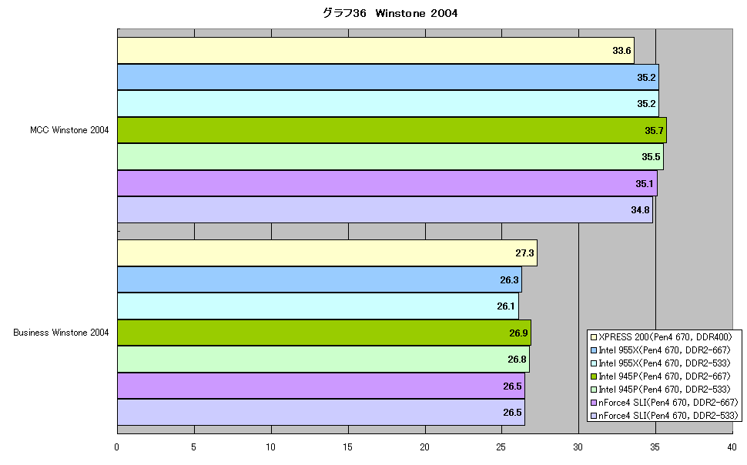The width and height of the screenshot is (747, 465).
Task: Select the nForce4 SLI DDR2-667 legend swatch
Action: pos(594,403)
